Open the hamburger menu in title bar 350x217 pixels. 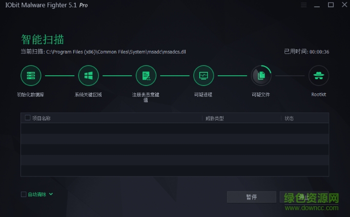click(304, 5)
